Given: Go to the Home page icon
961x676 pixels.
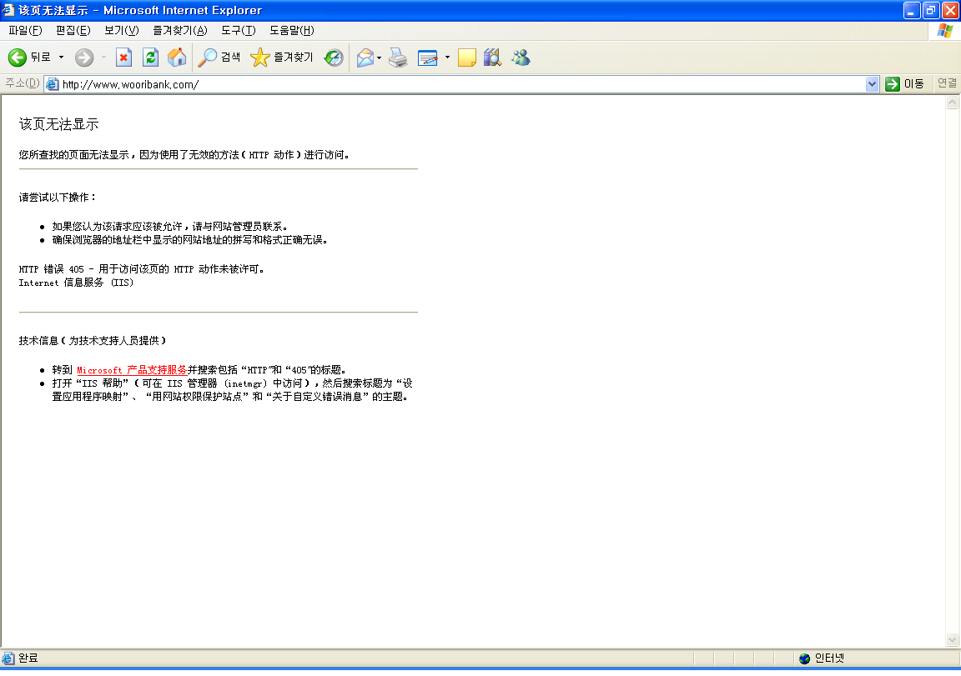Looking at the screenshot, I should [177, 58].
